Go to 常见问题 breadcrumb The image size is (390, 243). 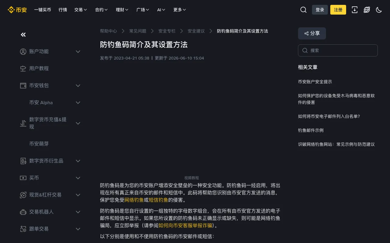pyautogui.click(x=138, y=31)
